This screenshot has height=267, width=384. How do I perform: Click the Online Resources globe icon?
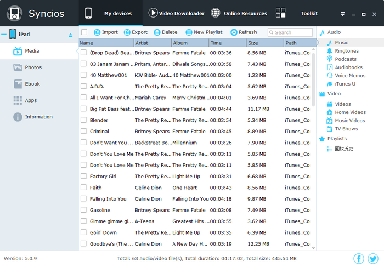(216, 13)
